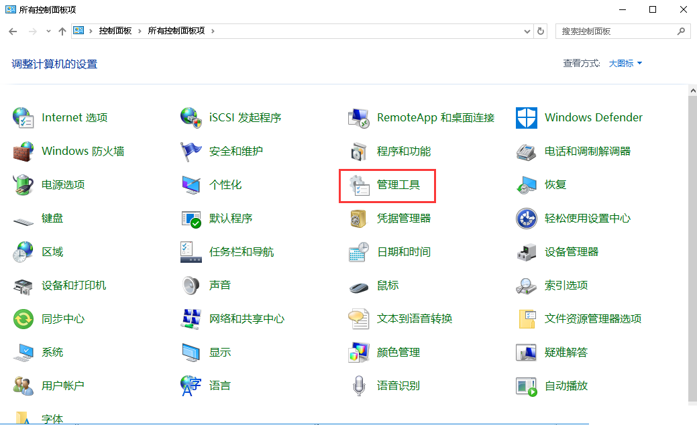Click the 电源选项 battery icon
The height and width of the screenshot is (425, 697).
pyautogui.click(x=23, y=185)
